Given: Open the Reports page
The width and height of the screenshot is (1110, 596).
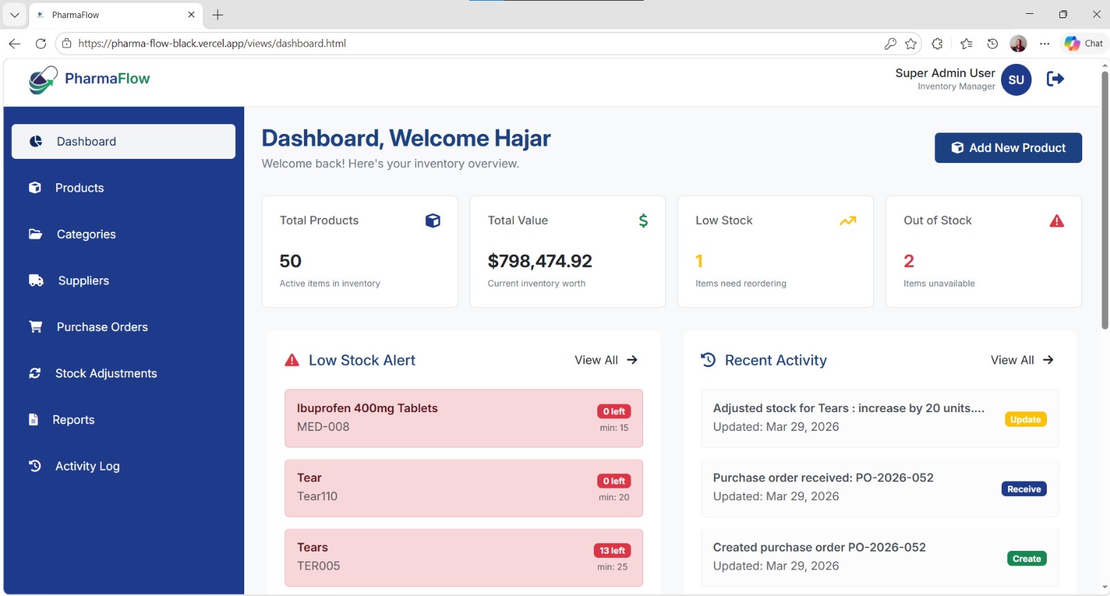Looking at the screenshot, I should pyautogui.click(x=123, y=420).
